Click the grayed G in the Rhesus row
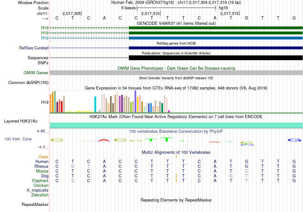This screenshot has width=303, height=212. tap(73, 166)
